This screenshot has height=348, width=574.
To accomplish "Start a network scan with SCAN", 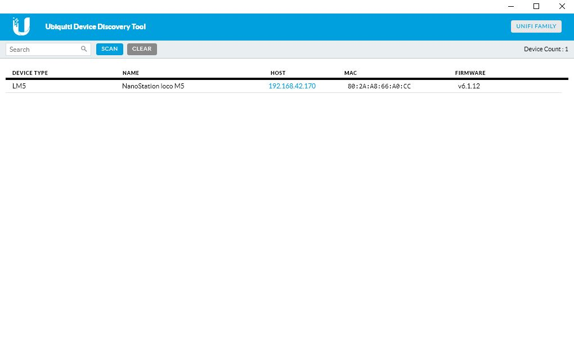I will pyautogui.click(x=110, y=49).
